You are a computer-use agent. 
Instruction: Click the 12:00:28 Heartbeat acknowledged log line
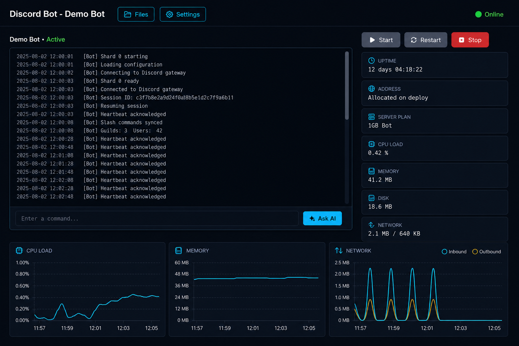91,139
